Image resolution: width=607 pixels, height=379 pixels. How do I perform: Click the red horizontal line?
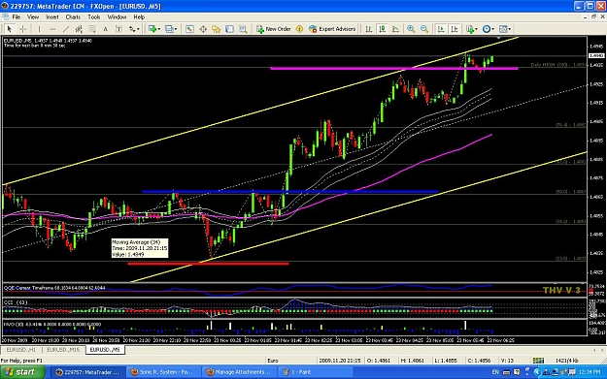click(x=208, y=264)
